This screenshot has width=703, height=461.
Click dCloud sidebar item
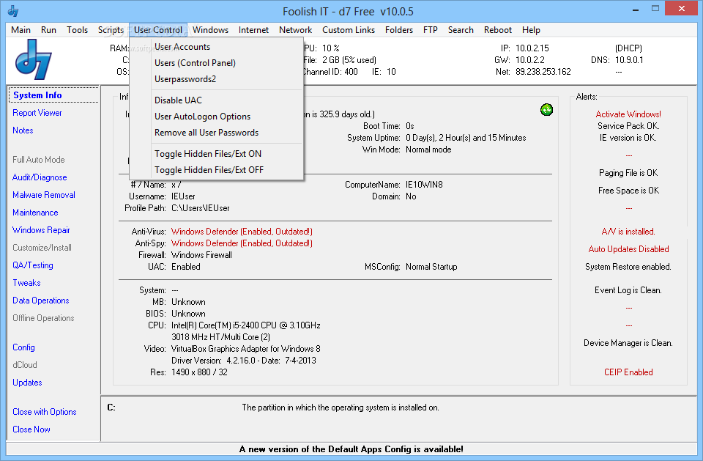pyautogui.click(x=25, y=364)
